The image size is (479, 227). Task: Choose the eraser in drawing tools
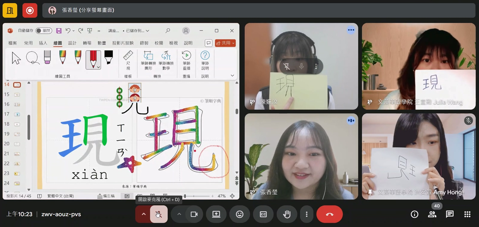47,57
